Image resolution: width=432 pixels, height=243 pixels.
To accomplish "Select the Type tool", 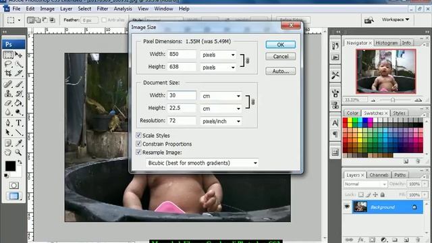I will [18, 123].
